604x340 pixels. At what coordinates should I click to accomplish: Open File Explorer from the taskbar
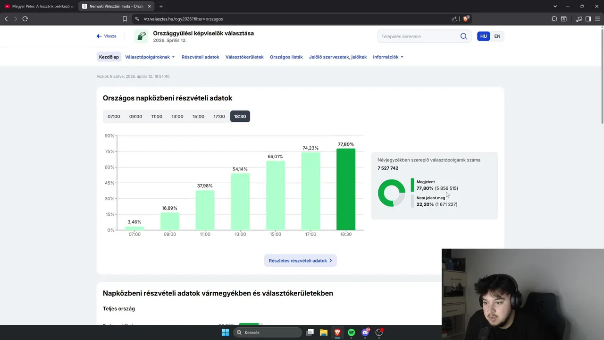324,332
